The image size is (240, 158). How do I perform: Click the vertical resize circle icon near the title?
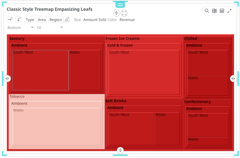[116, 13]
